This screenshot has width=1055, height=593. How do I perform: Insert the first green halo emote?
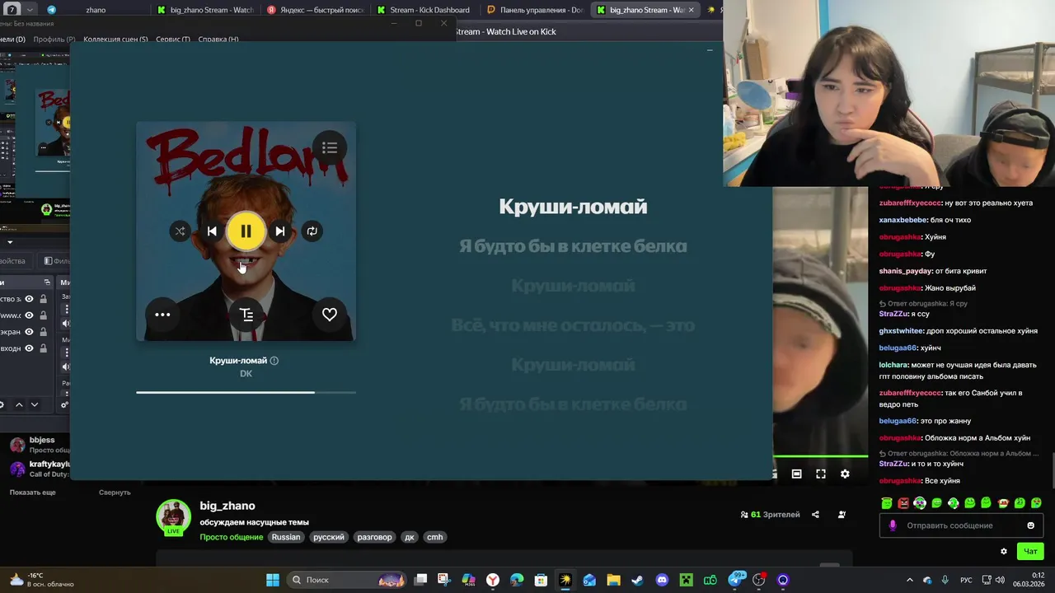pyautogui.click(x=887, y=502)
